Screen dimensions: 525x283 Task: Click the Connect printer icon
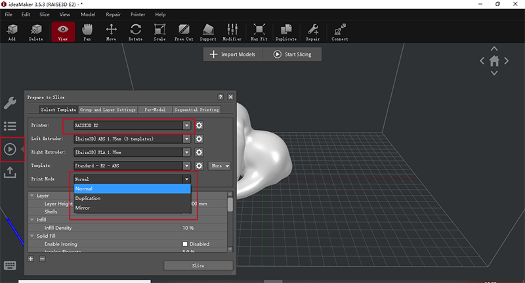click(340, 32)
